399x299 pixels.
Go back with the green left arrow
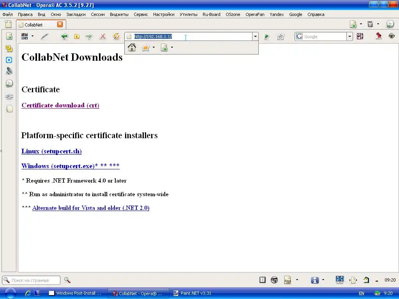point(64,36)
